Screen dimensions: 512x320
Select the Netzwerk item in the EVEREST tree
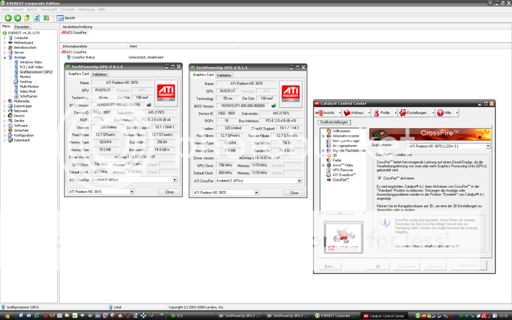(20, 110)
